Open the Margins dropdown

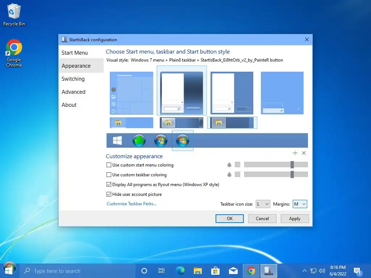[300, 204]
